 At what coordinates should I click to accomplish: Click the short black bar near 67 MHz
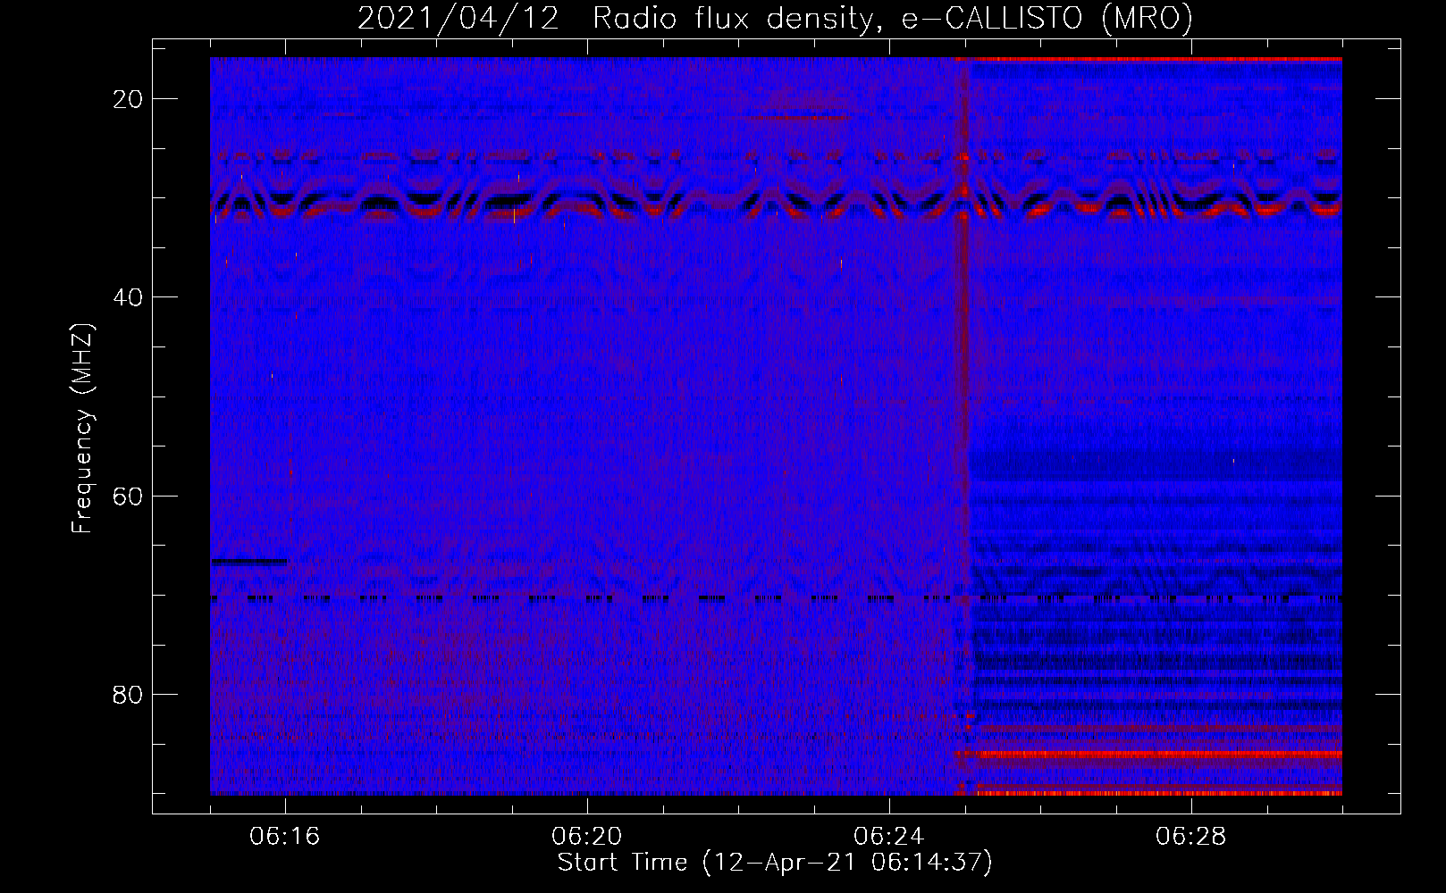coord(250,562)
